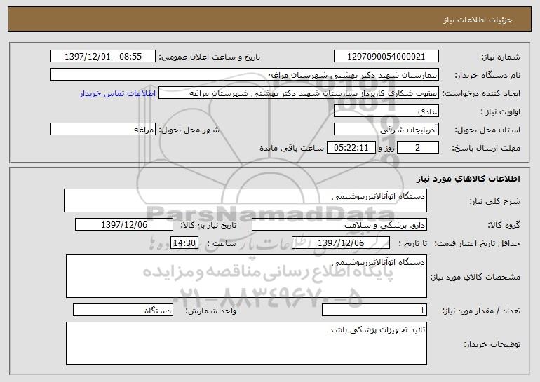Click the 'تاریخ و ساعت اعلان عمومی:' label
This screenshot has height=382, width=540.
pyautogui.click(x=210, y=57)
